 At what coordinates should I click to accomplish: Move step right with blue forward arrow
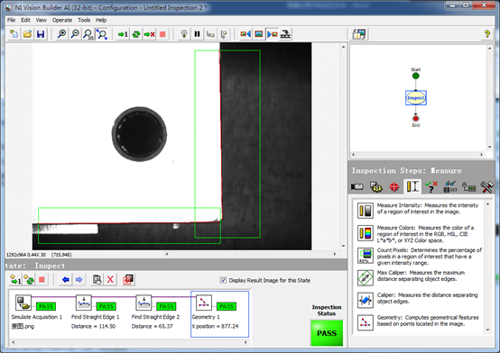click(79, 280)
